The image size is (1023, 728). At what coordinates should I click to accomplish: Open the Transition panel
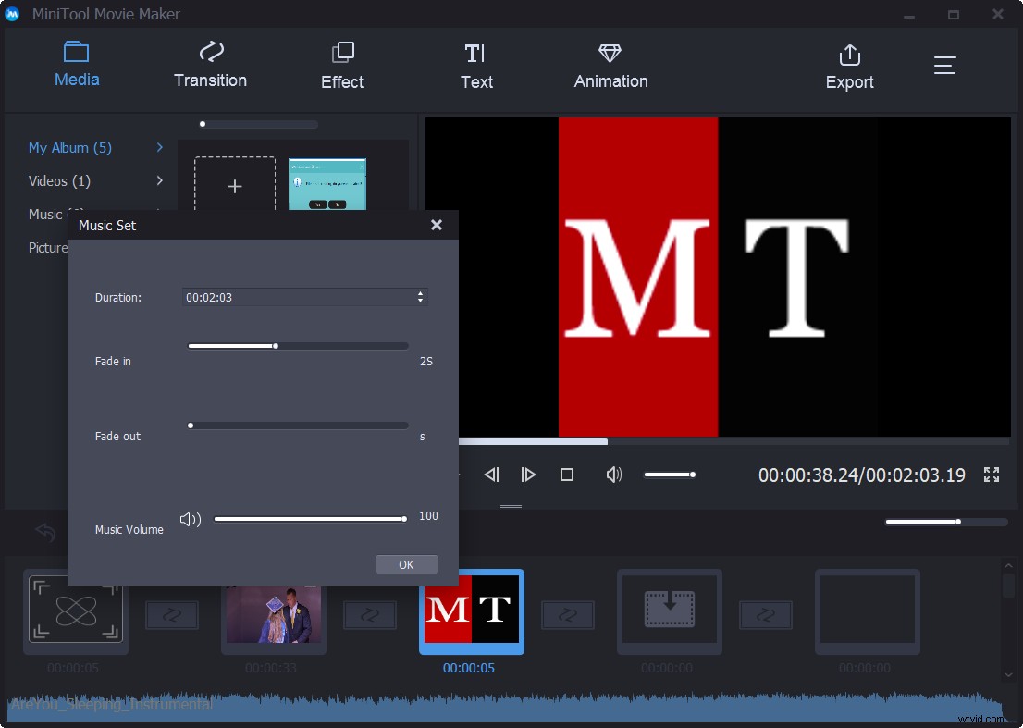pyautogui.click(x=210, y=65)
